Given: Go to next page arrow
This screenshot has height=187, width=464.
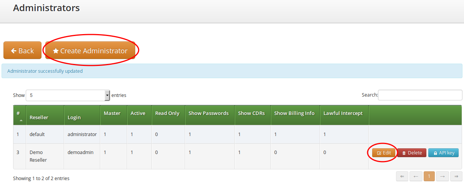Looking at the screenshot, I should 442,176.
